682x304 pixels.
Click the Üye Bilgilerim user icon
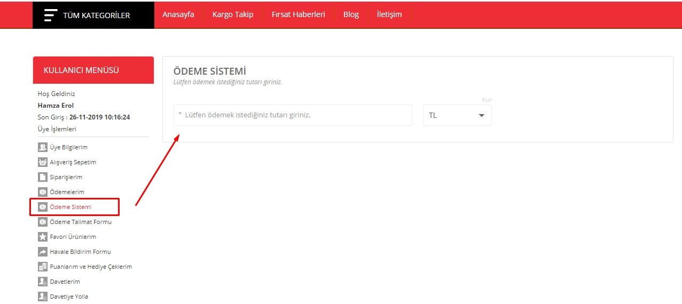click(43, 147)
